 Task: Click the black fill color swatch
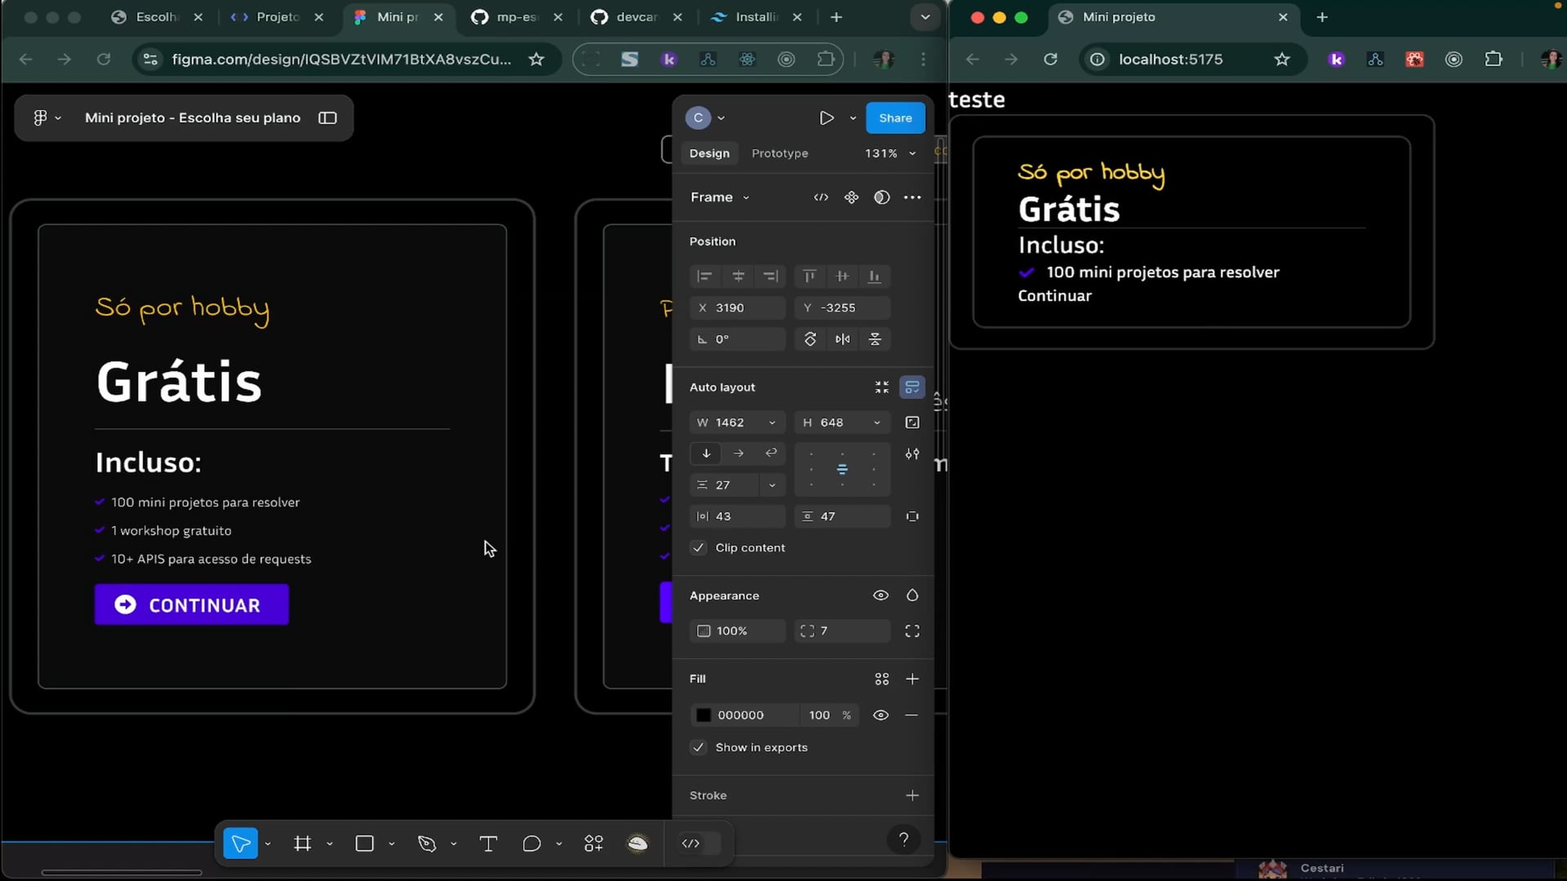pyautogui.click(x=704, y=715)
